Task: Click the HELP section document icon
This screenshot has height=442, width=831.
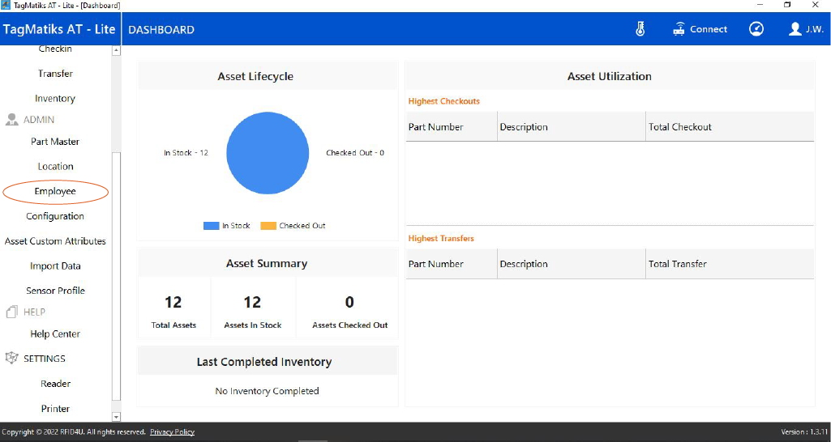Action: click(x=11, y=312)
